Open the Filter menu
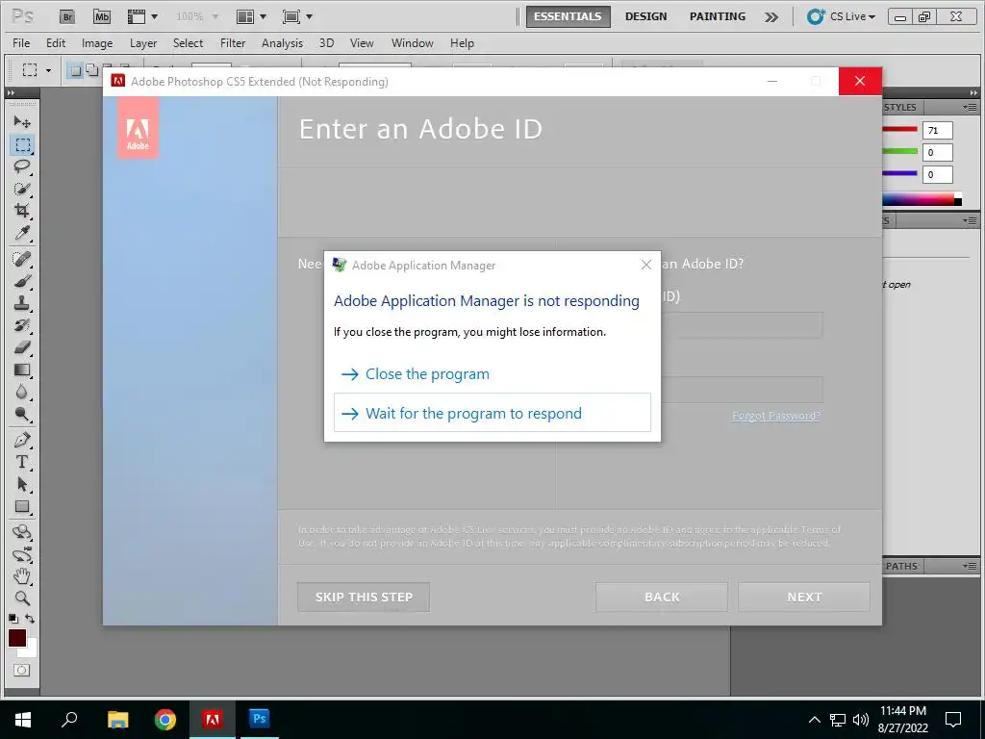 point(233,43)
